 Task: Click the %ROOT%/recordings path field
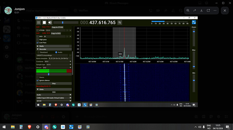tap(52, 55)
